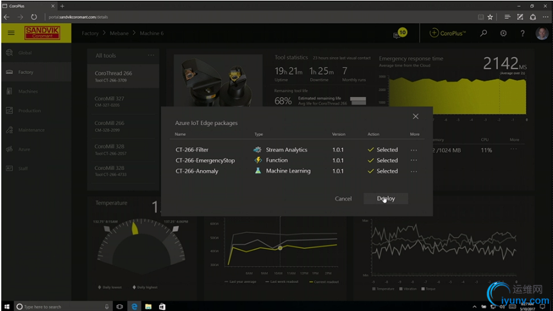Open the hamburger navigation menu

point(12,33)
